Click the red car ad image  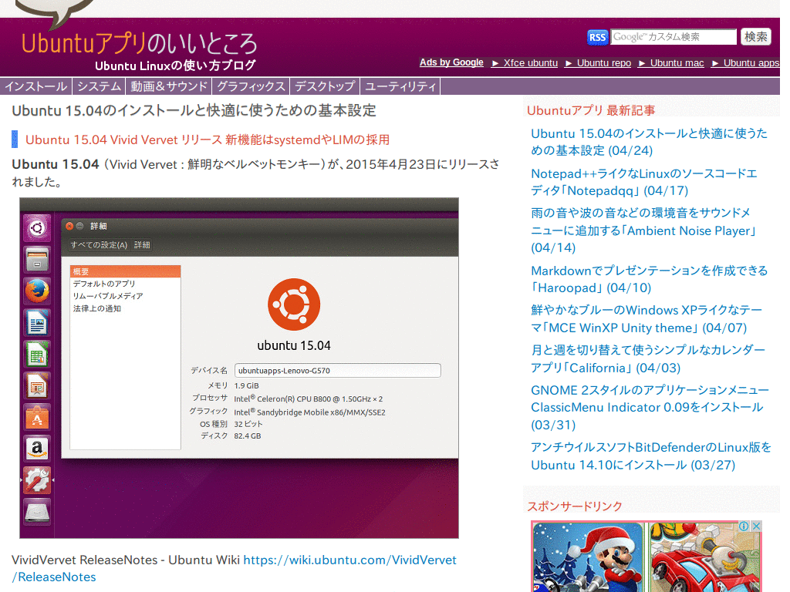(x=705, y=557)
